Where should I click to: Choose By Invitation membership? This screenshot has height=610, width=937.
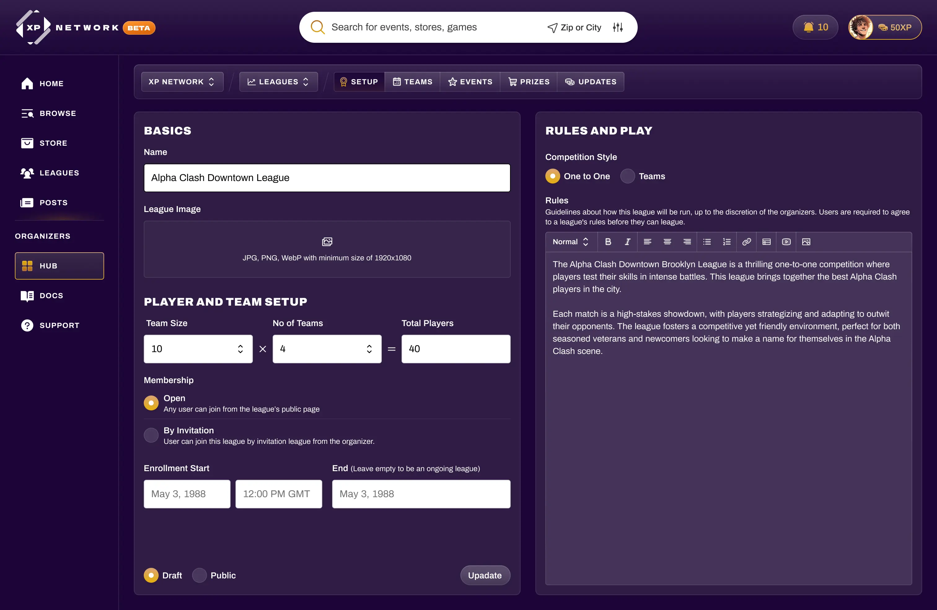(x=151, y=435)
